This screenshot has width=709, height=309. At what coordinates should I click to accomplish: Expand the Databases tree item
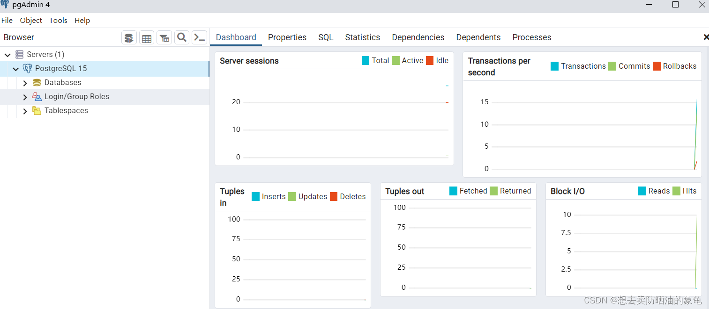pos(24,82)
